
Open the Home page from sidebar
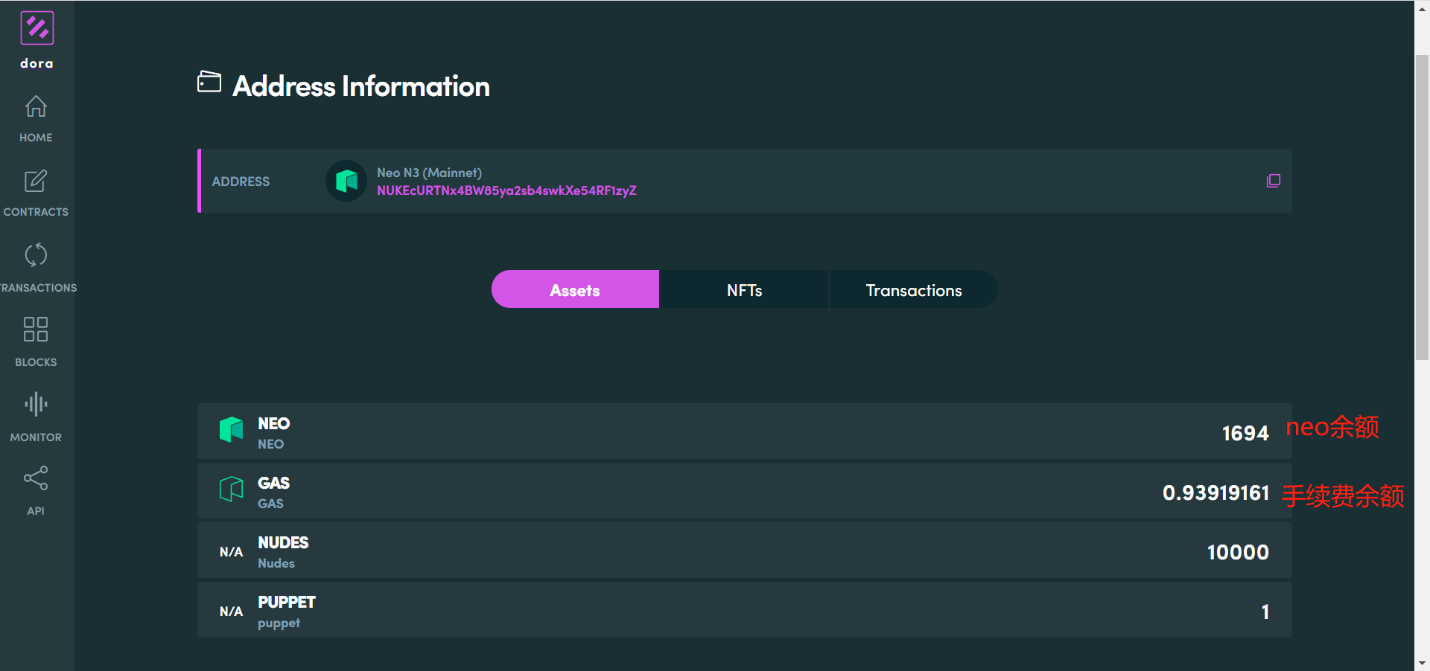[36, 118]
